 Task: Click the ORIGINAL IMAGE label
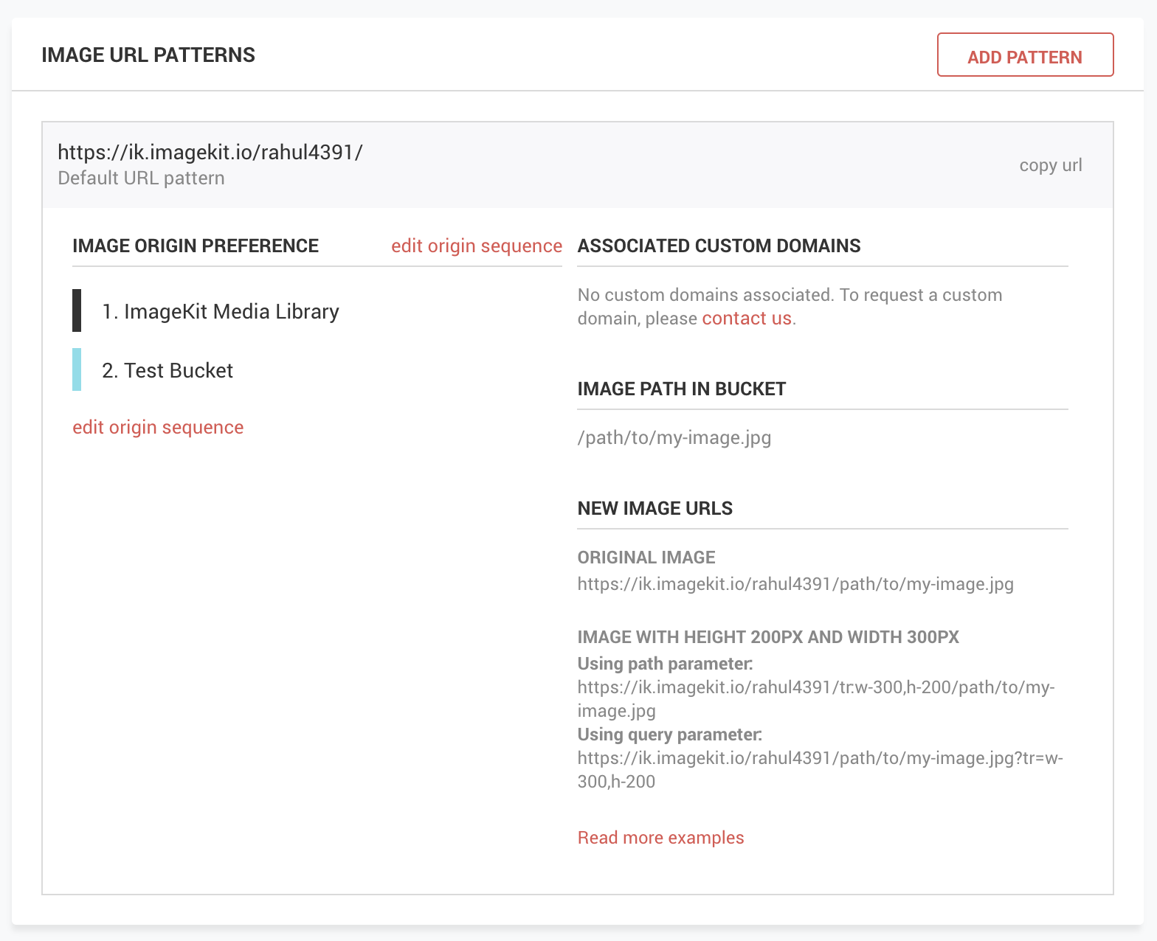[x=646, y=558]
